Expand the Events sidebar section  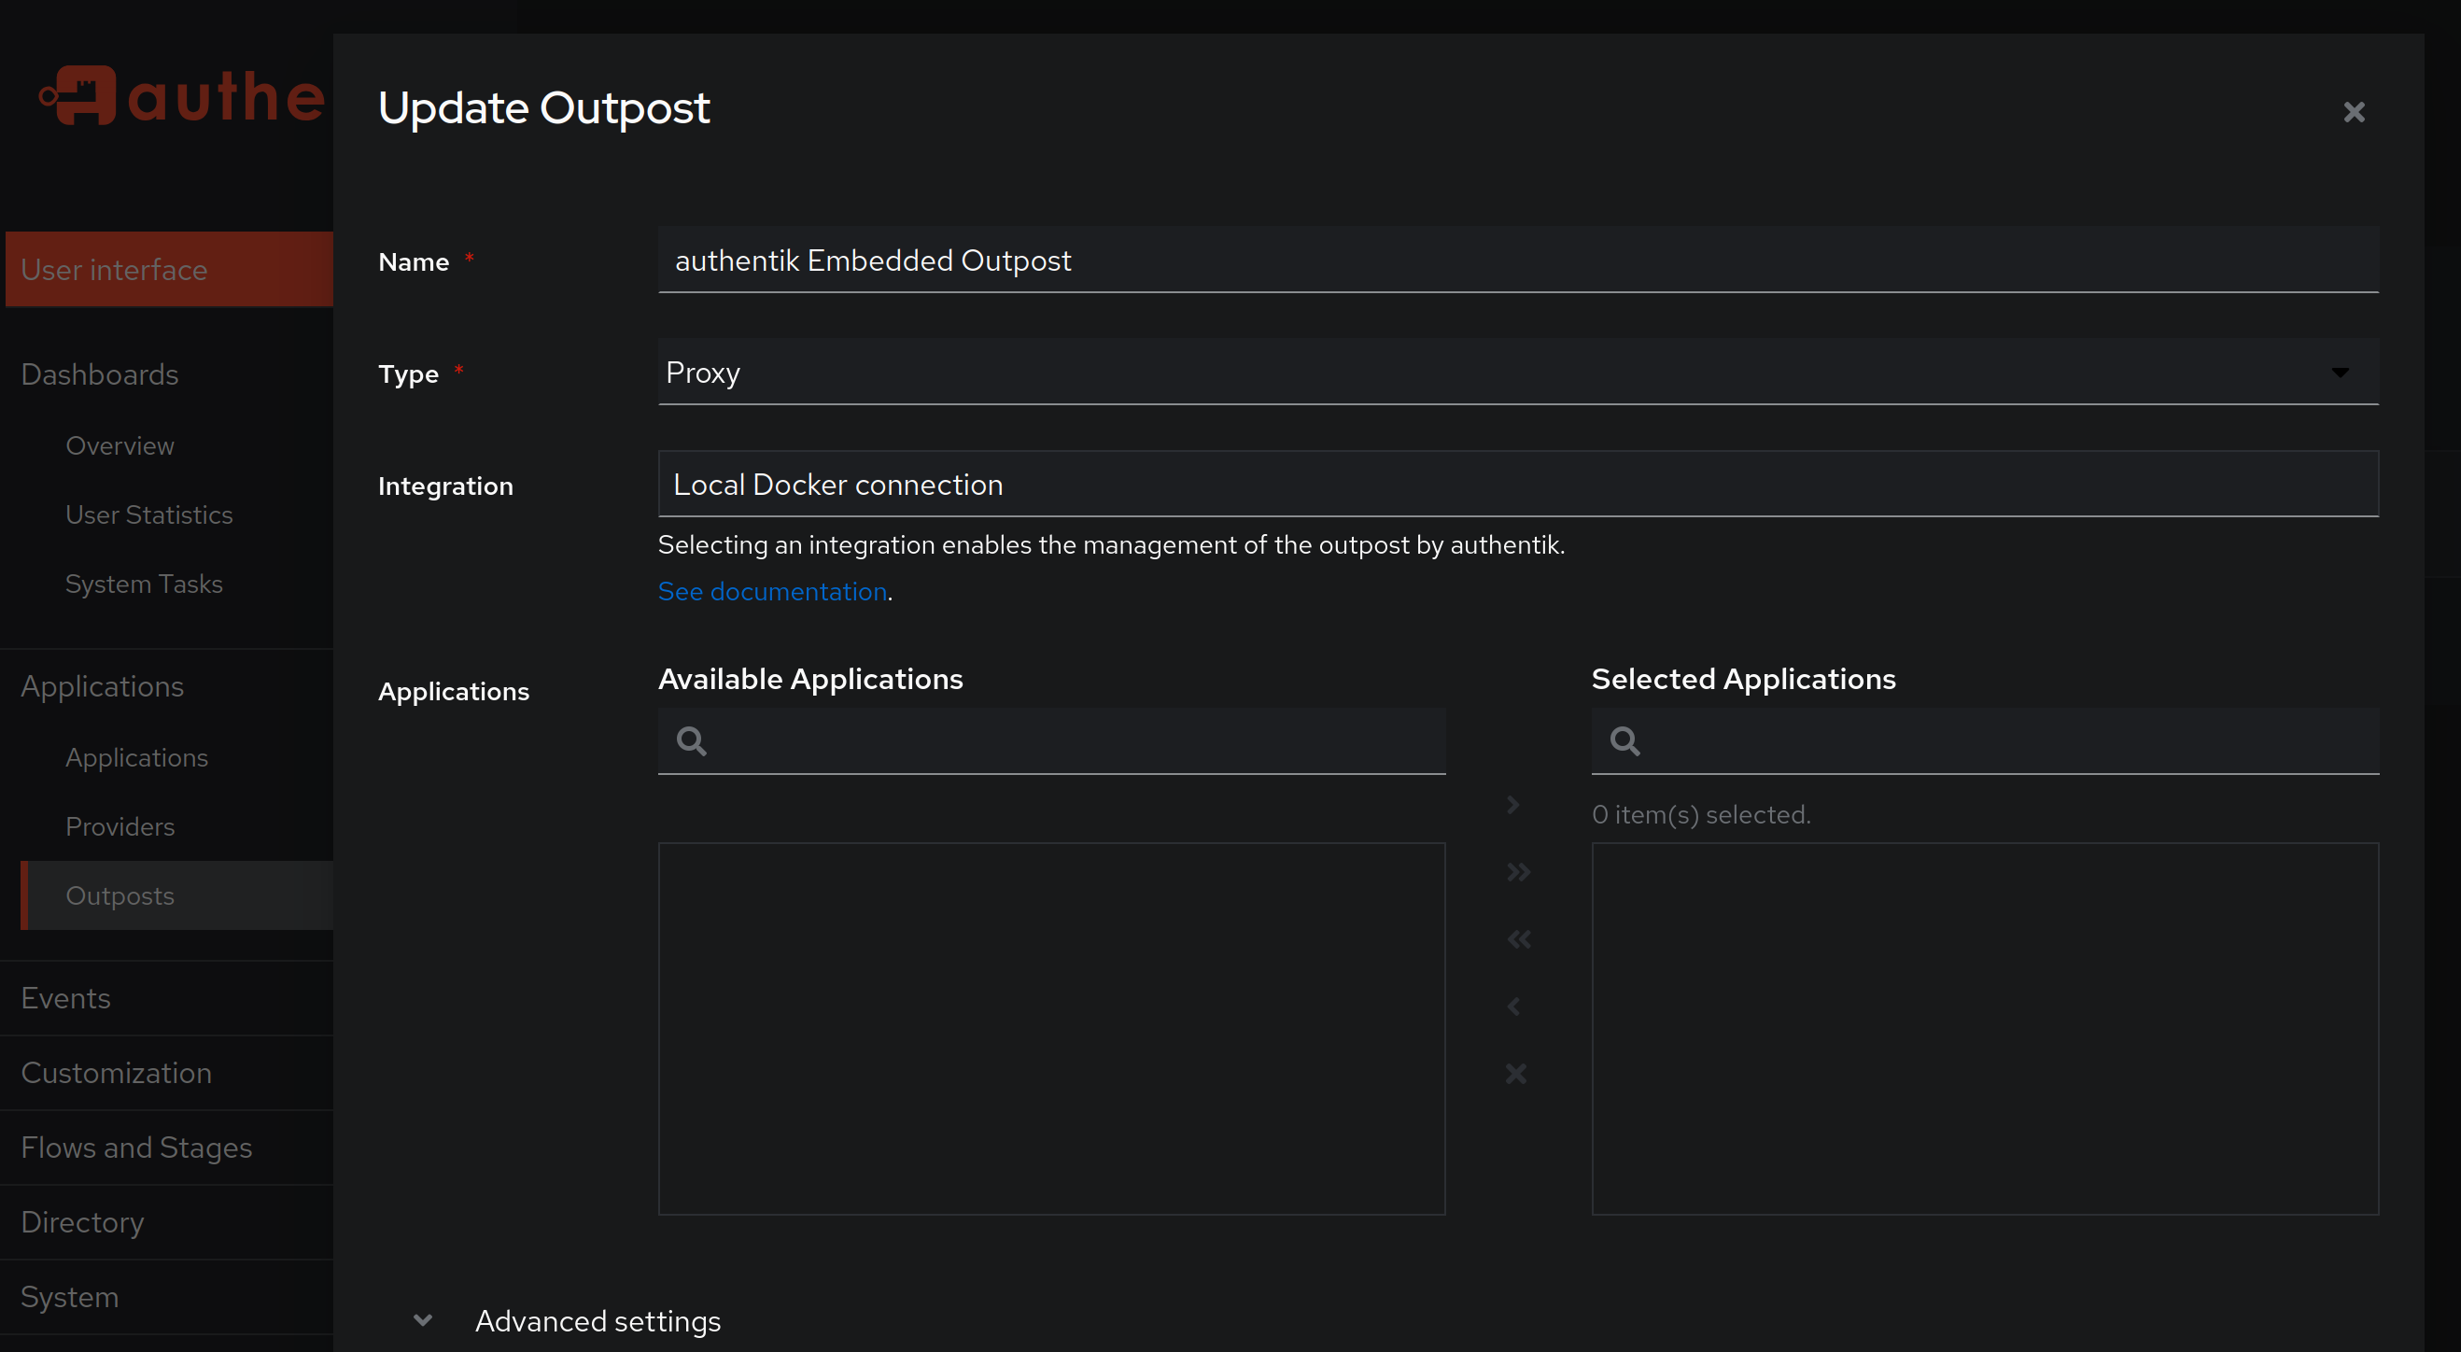click(66, 997)
